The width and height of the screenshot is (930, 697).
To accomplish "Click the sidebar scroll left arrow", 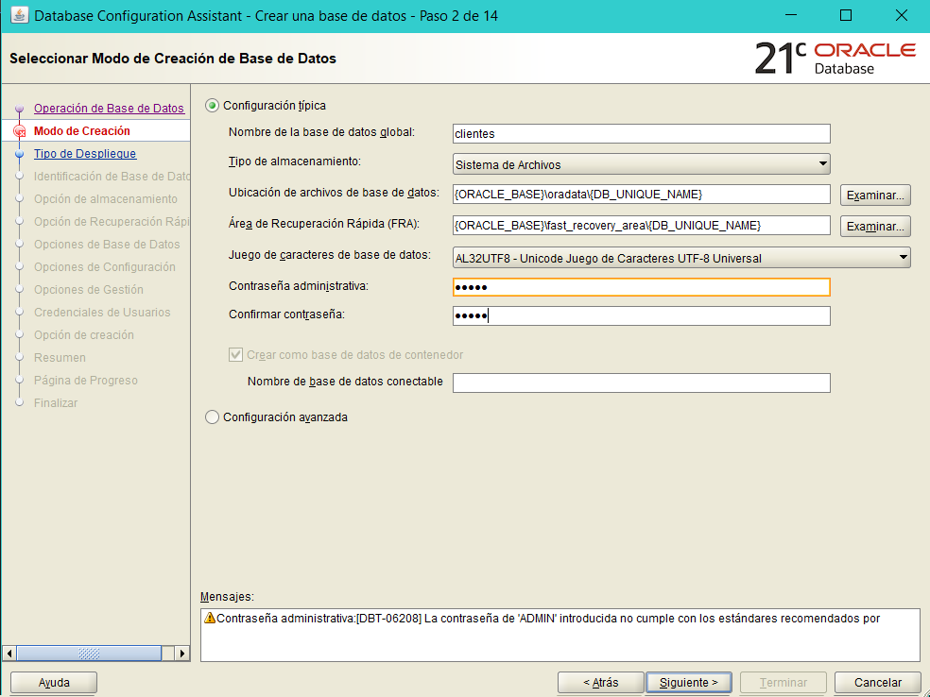I will tap(9, 654).
